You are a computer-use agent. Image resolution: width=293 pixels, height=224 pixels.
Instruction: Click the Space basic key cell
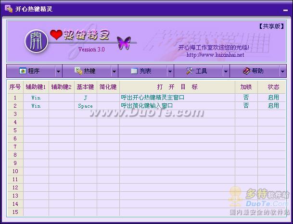click(x=85, y=106)
